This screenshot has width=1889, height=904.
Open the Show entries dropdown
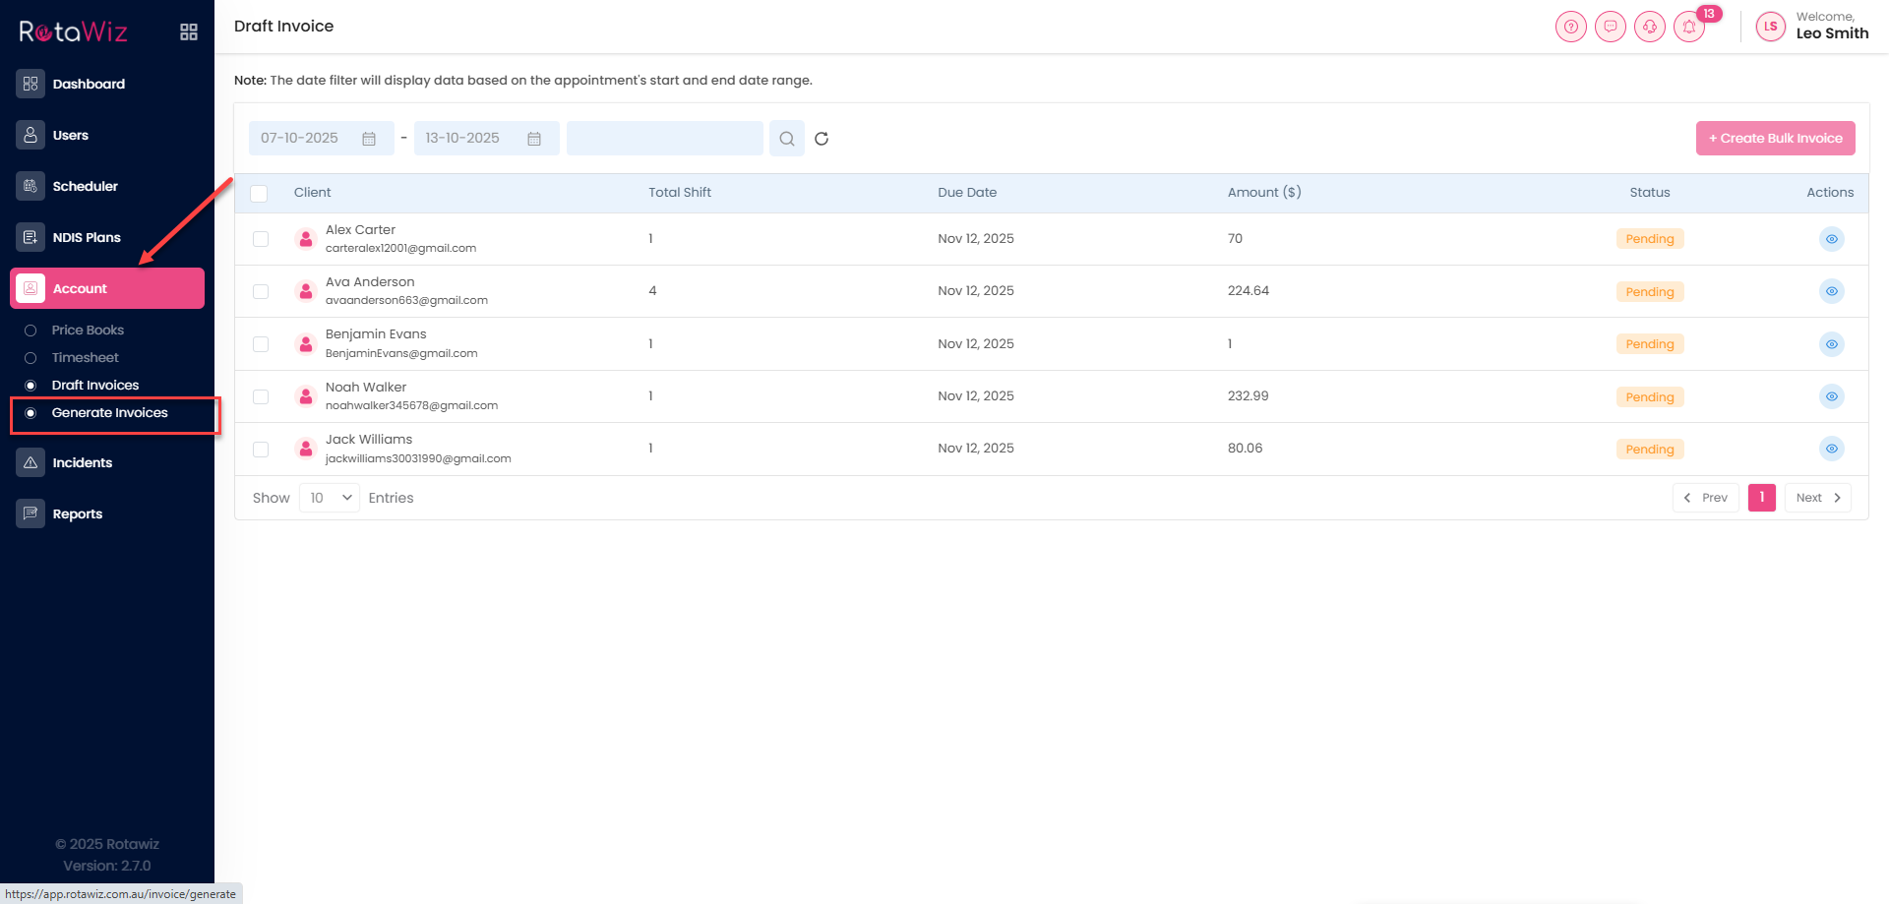coord(330,498)
